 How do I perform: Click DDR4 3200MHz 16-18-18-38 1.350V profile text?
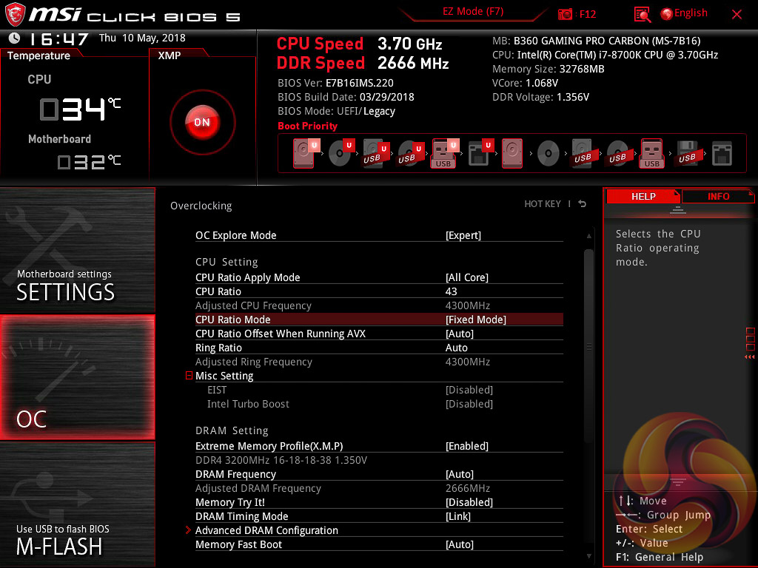coord(281,460)
